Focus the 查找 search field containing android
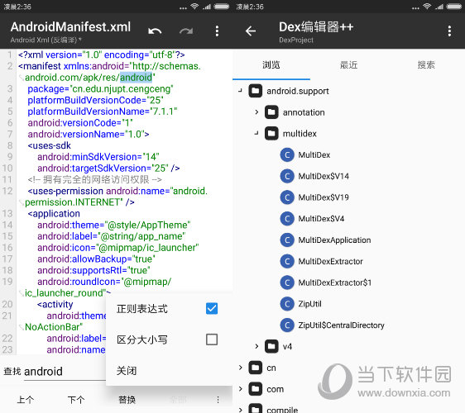Image resolution: width=465 pixels, height=413 pixels. pos(65,372)
